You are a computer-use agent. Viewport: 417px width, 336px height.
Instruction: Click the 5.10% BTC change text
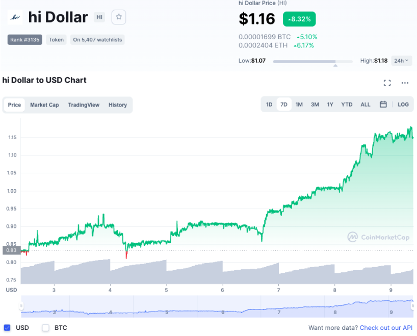click(307, 37)
